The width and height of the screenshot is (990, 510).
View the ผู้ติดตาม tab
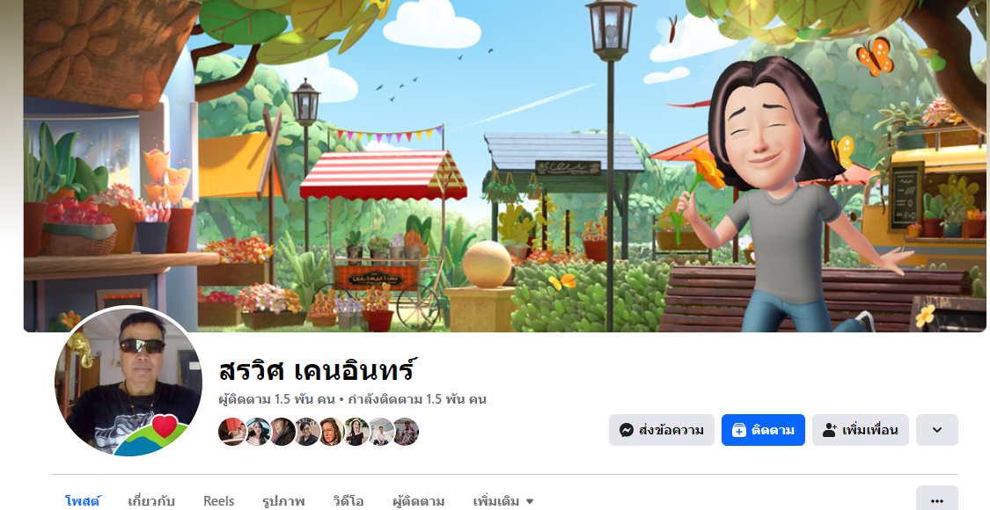418,501
